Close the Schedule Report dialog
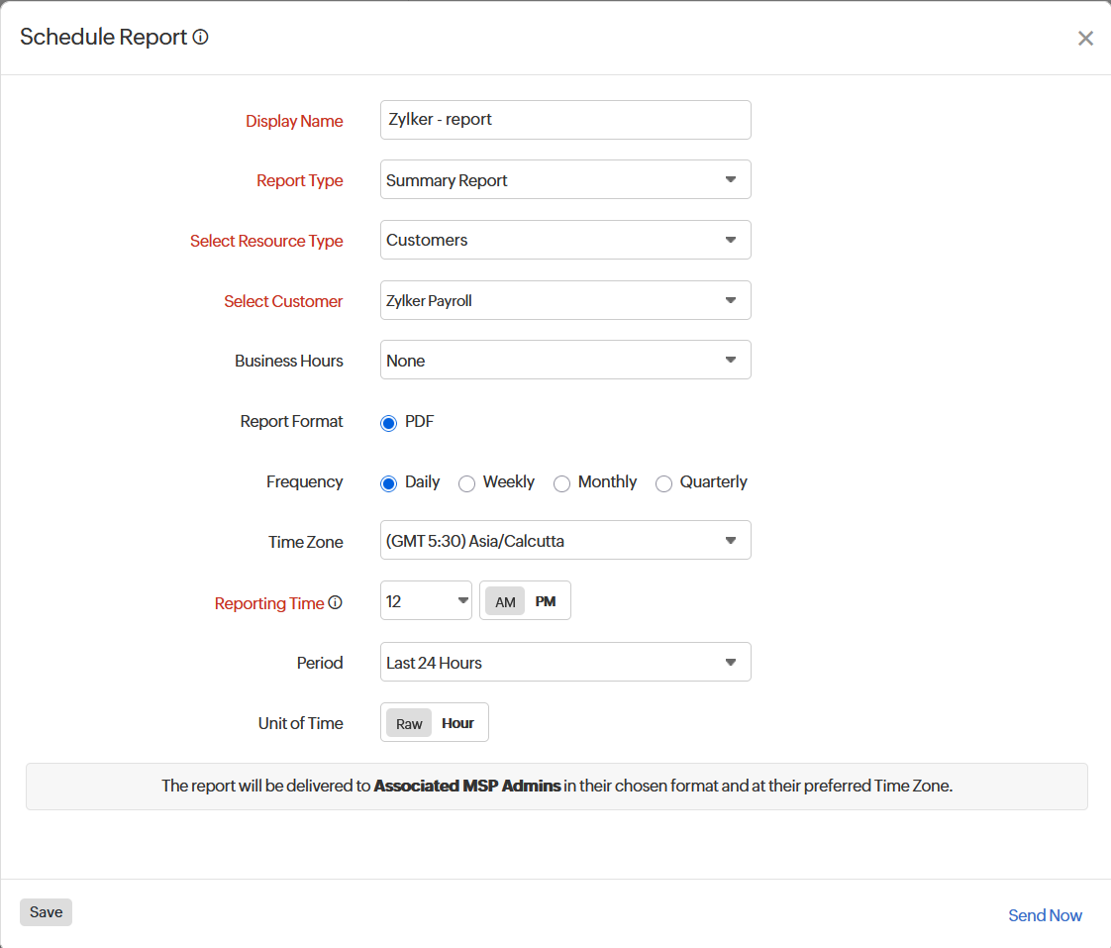The image size is (1111, 948). coord(1085,38)
